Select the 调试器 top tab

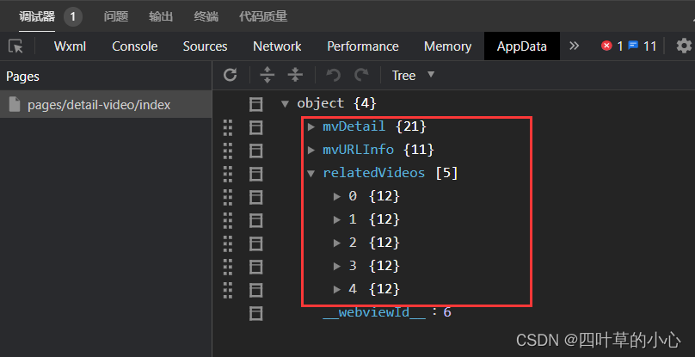click(37, 17)
